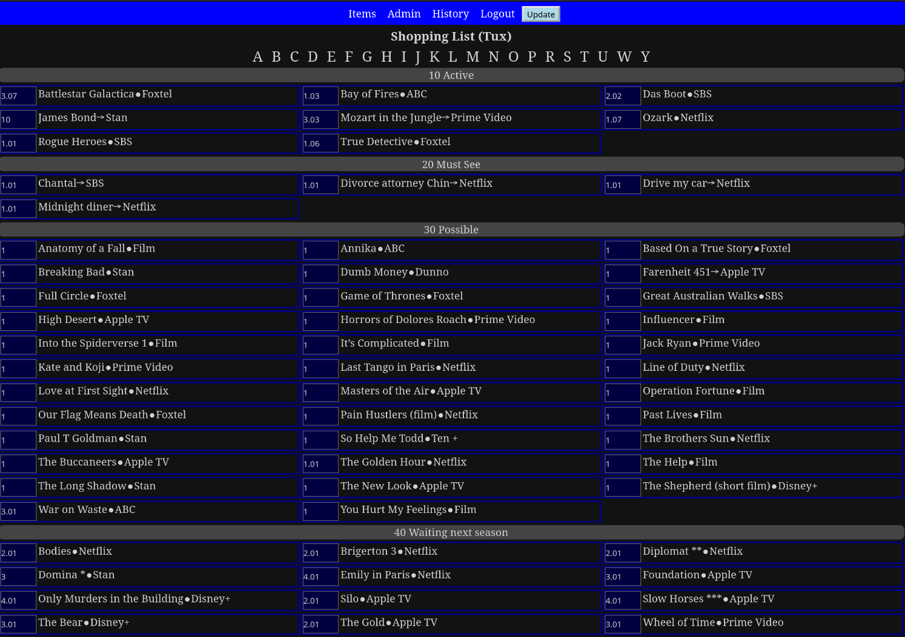Select So Help Me Todd•Ten + item
Image resolution: width=905 pixels, height=637 pixels.
pos(399,439)
